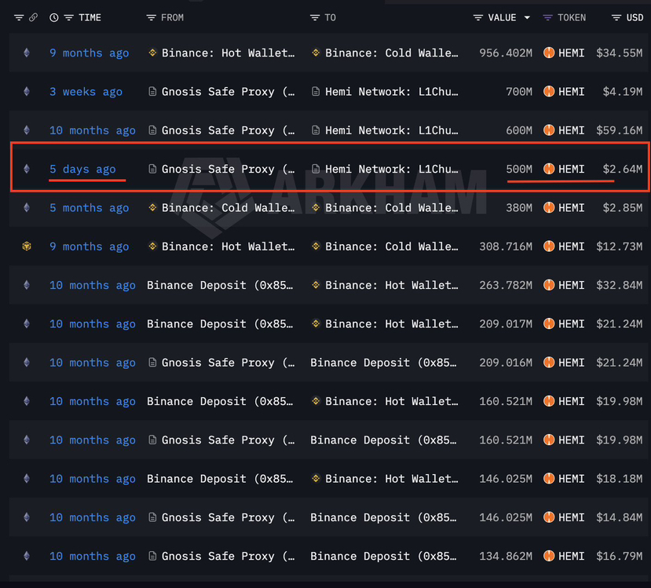Click the Ethereum icon on 700M row
The image size is (651, 588).
(27, 91)
